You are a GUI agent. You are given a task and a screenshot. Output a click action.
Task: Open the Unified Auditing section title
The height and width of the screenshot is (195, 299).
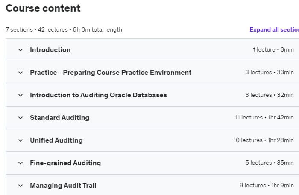[56, 140]
